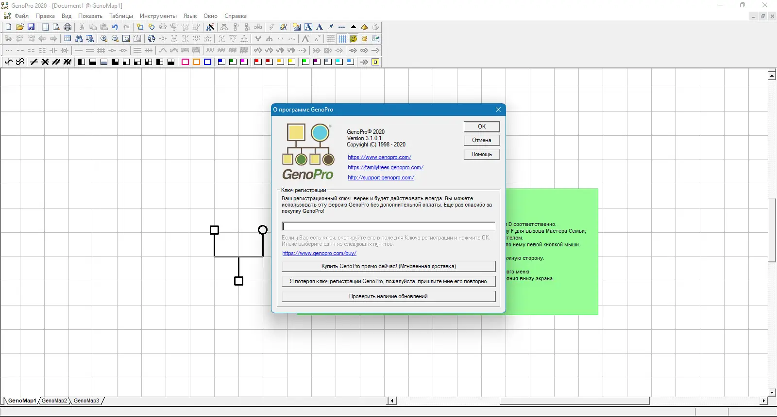Create a new document with the blank page icon
Image resolution: width=777 pixels, height=417 pixels.
point(9,27)
